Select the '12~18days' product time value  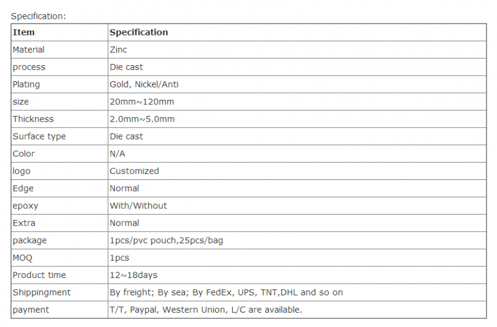coord(134,275)
